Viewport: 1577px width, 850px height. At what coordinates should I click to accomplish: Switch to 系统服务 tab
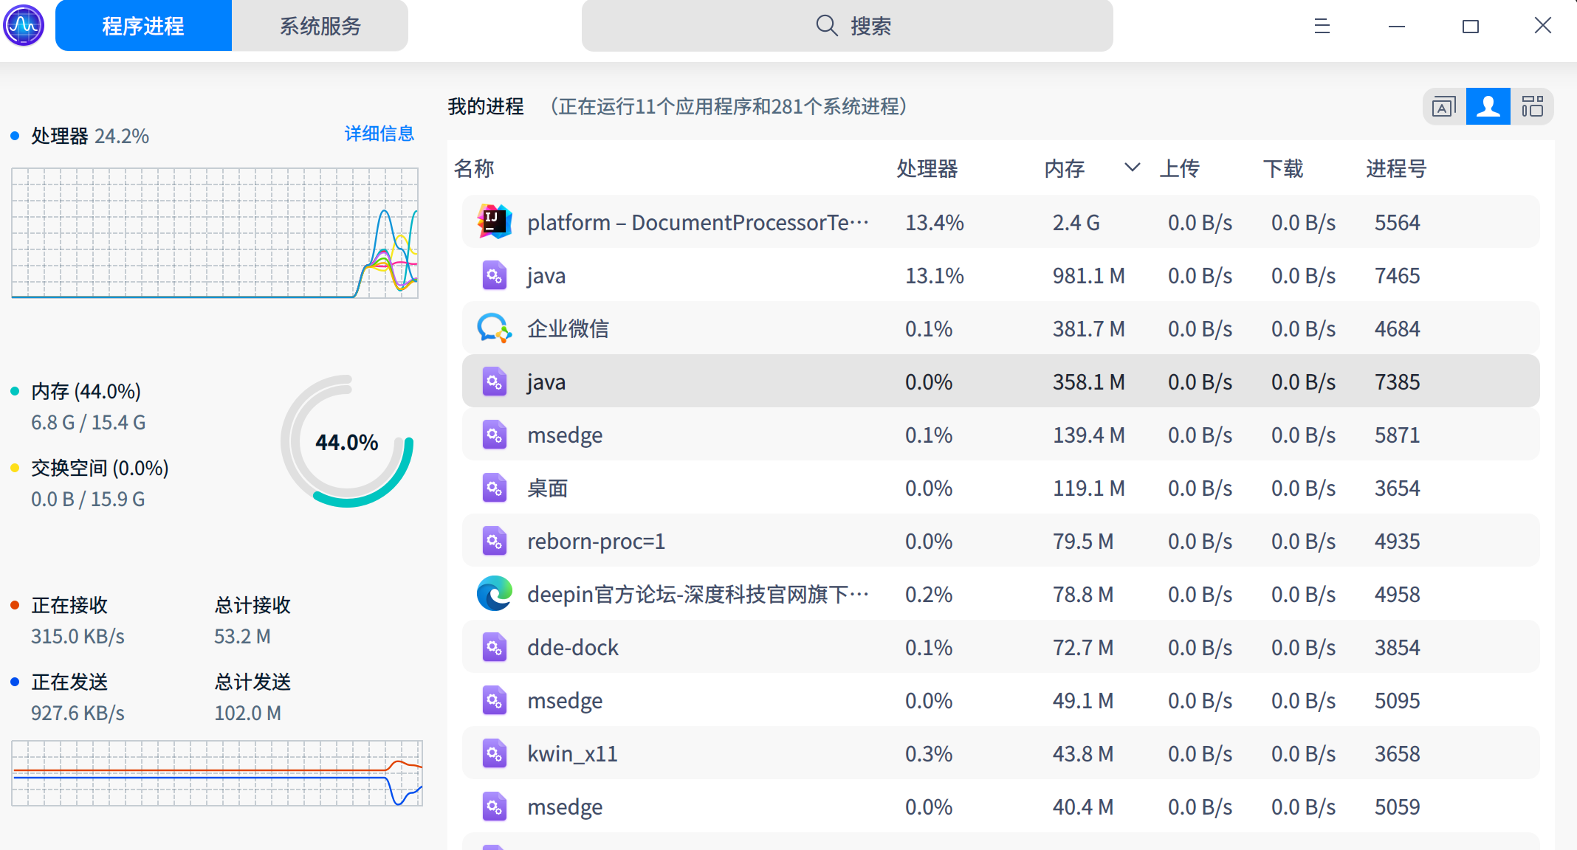pyautogui.click(x=320, y=26)
